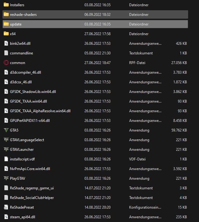Select the installscript.vdf file name

click(x=22, y=159)
